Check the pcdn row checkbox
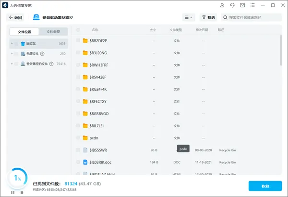The image size is (288, 197). tap(78, 137)
